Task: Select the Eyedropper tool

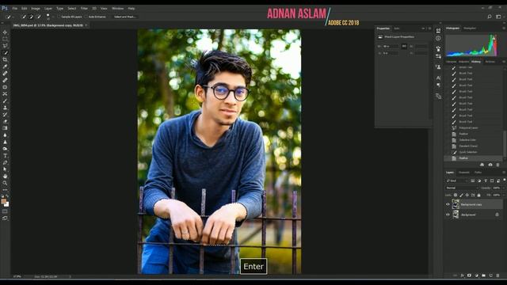Action: tap(5, 66)
